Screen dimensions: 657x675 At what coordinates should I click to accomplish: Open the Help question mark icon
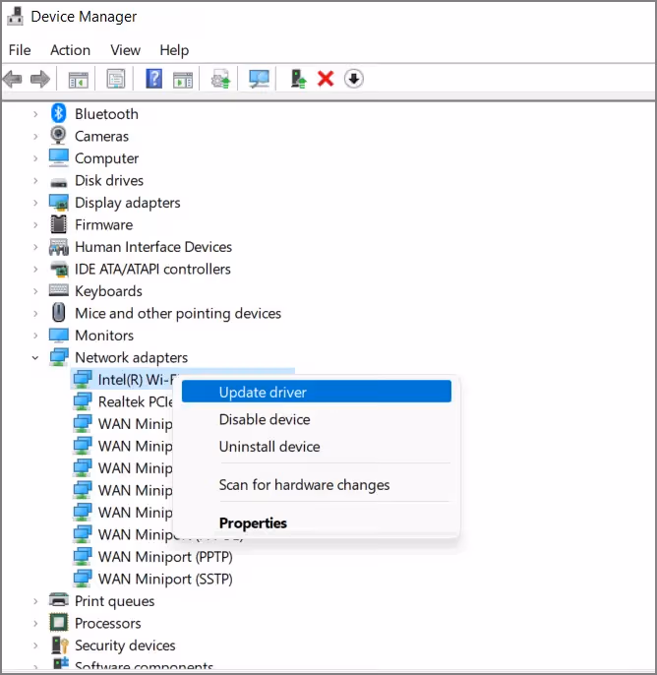pyautogui.click(x=154, y=79)
